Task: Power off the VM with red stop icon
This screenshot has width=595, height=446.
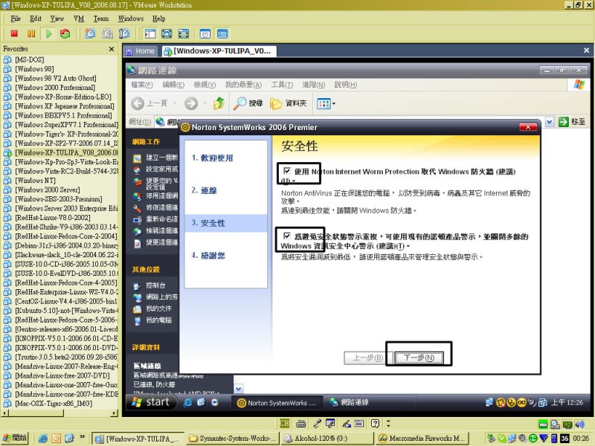Action: click(x=14, y=33)
